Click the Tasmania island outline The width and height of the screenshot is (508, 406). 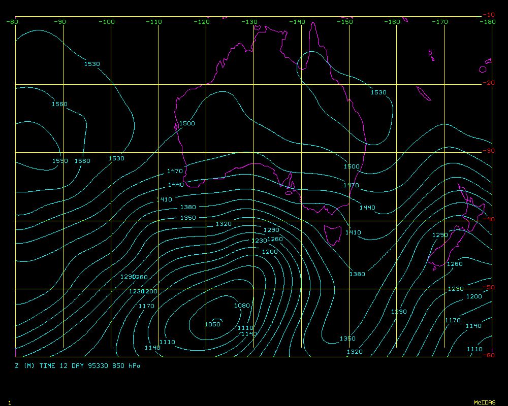coord(333,234)
